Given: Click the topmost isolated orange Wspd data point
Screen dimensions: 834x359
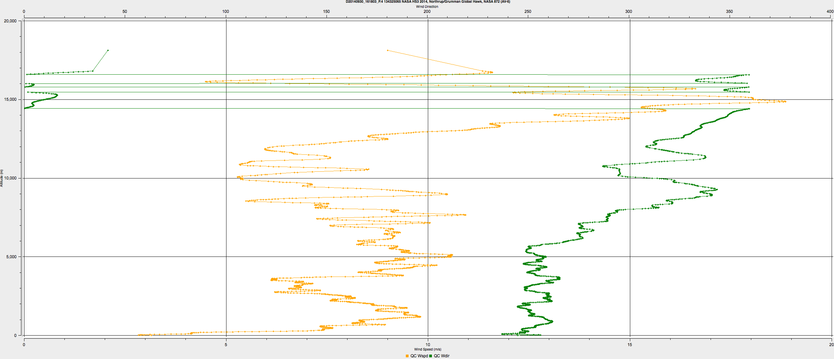Looking at the screenshot, I should point(388,50).
